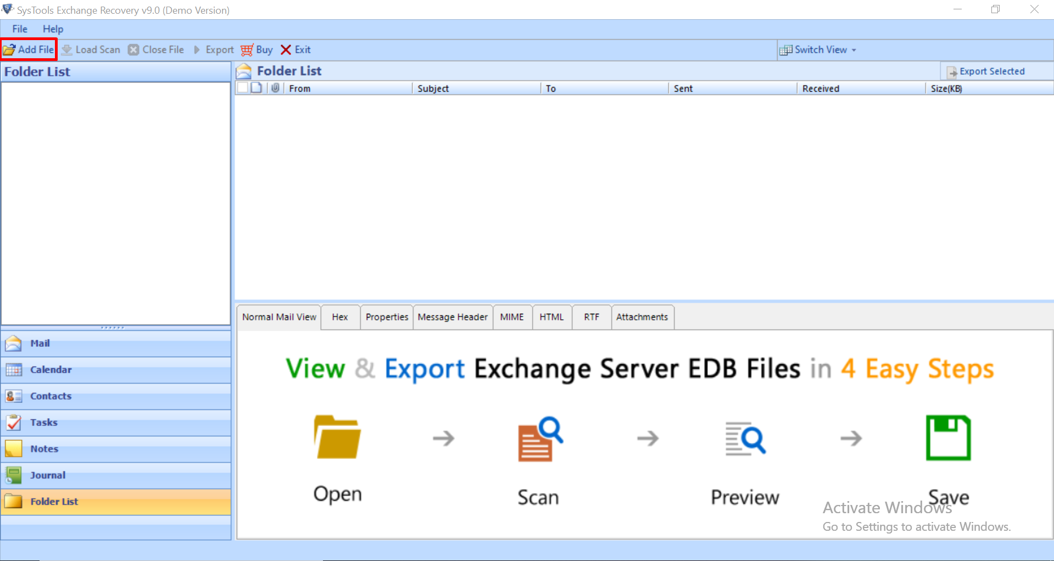The image size is (1054, 561).
Task: Switch to the Hex tab
Action: pos(340,317)
